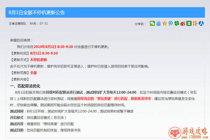Click the www.1788989.com watermark URL
Image resolution: width=210 pixels, height=140 pixels.
(195, 137)
